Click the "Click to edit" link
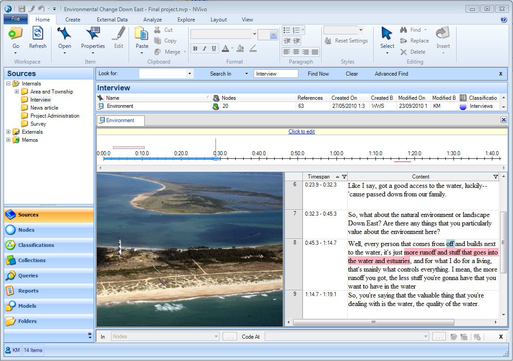This screenshot has width=513, height=361. click(301, 131)
